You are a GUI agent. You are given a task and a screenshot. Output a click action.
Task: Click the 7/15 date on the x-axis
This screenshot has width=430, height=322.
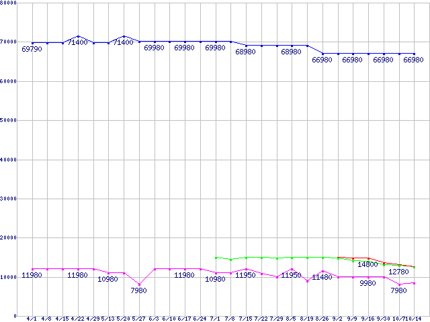246,318
